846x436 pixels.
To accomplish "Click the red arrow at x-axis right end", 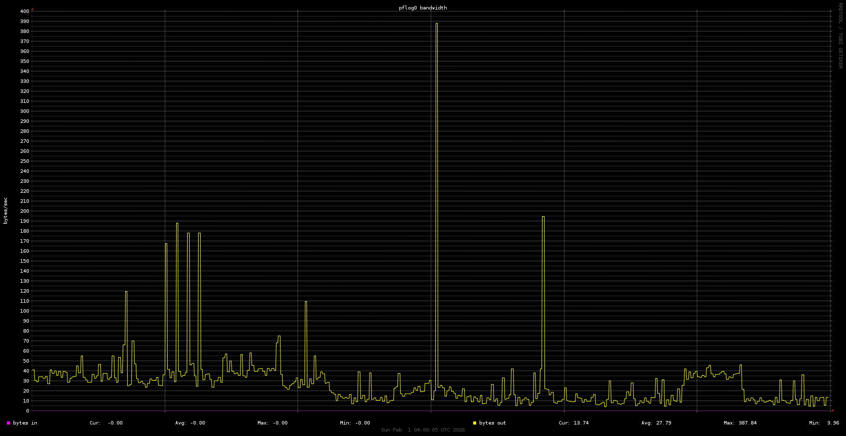I will [833, 411].
